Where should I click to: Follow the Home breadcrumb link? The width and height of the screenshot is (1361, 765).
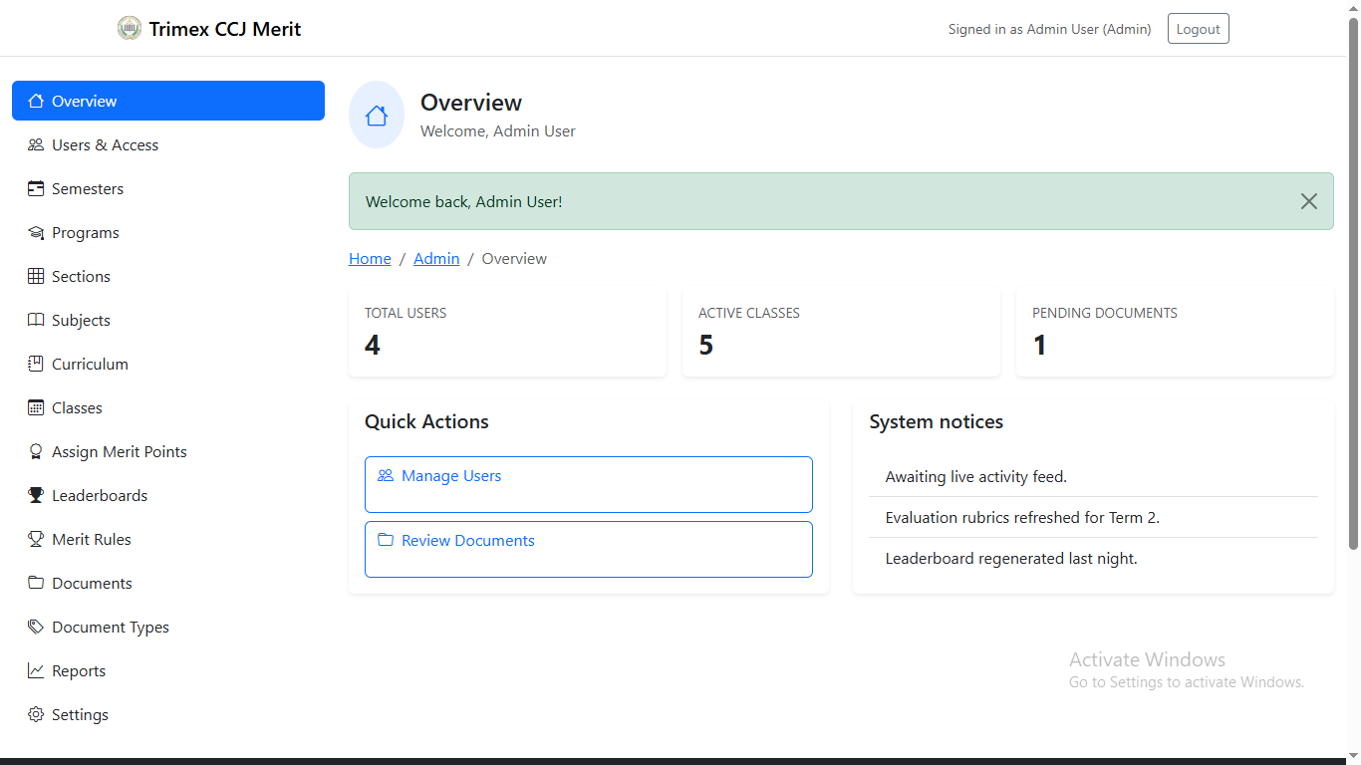(370, 259)
